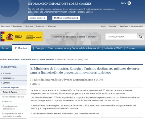The height and width of the screenshot is (119, 145).
Task: Open Convocatorias de prensa sidebar item
Action: point(13,97)
